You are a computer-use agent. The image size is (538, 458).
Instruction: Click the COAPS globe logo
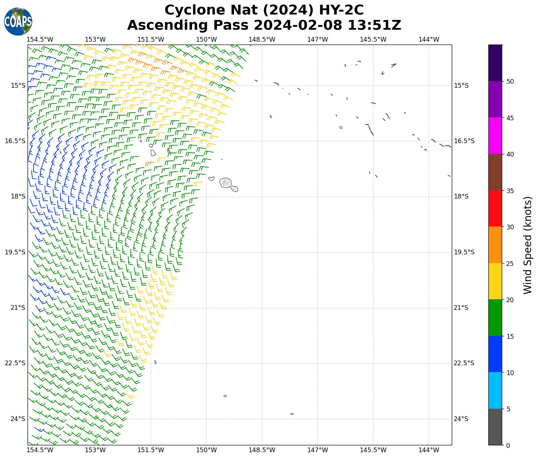[18, 21]
